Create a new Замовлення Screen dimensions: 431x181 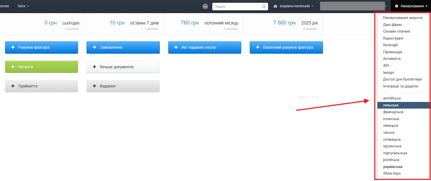123,47
